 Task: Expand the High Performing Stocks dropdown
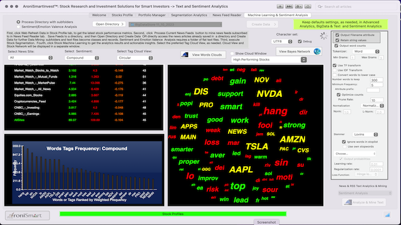(269, 59)
